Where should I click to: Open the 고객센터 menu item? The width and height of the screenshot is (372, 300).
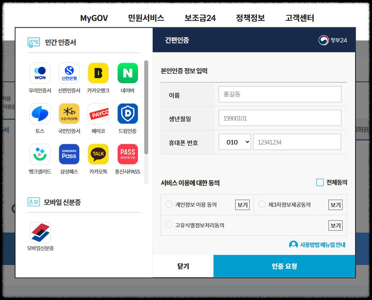pos(299,18)
